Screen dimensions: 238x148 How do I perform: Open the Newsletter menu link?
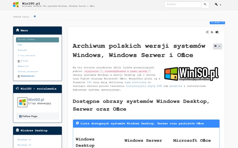[28, 76]
